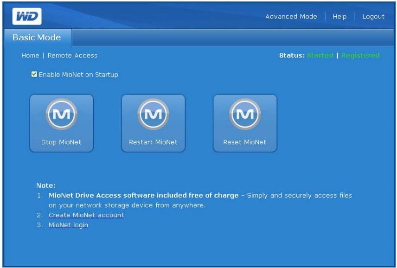
Task: Click 'Enable MioNet on Startup' label text
Action: pyautogui.click(x=78, y=74)
